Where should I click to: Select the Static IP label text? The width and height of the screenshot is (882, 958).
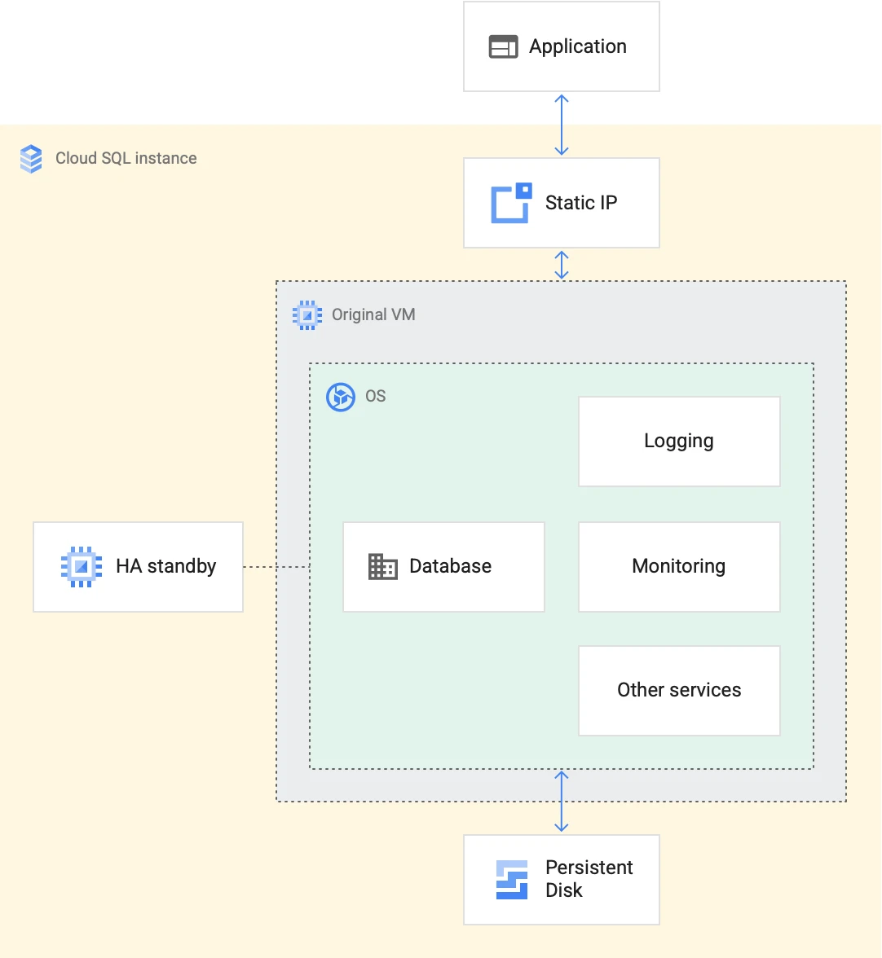pyautogui.click(x=580, y=203)
